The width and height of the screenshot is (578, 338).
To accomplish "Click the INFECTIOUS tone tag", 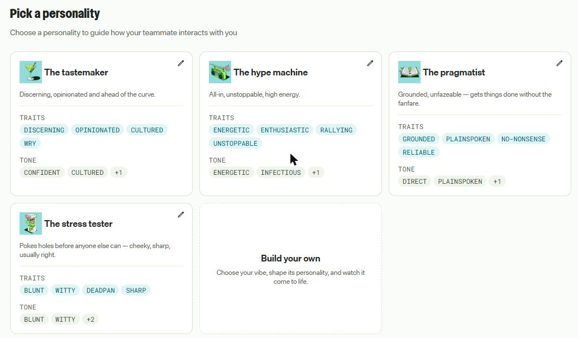I will [x=281, y=173].
